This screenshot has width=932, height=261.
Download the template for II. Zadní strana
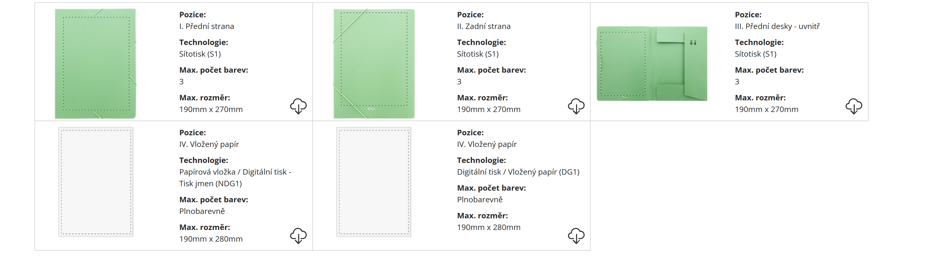click(x=576, y=106)
